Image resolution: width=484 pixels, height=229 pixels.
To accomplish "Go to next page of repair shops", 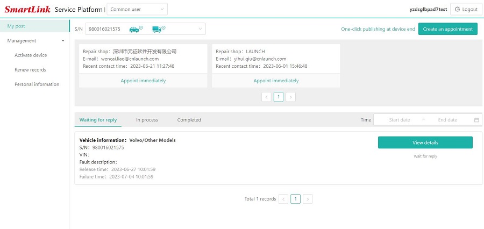I will pyautogui.click(x=290, y=97).
